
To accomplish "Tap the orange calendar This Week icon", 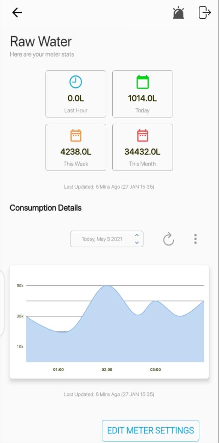I will point(76,136).
